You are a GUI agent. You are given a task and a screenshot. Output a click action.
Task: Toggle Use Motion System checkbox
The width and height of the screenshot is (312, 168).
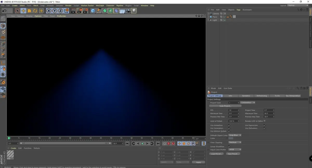tap(229, 131)
